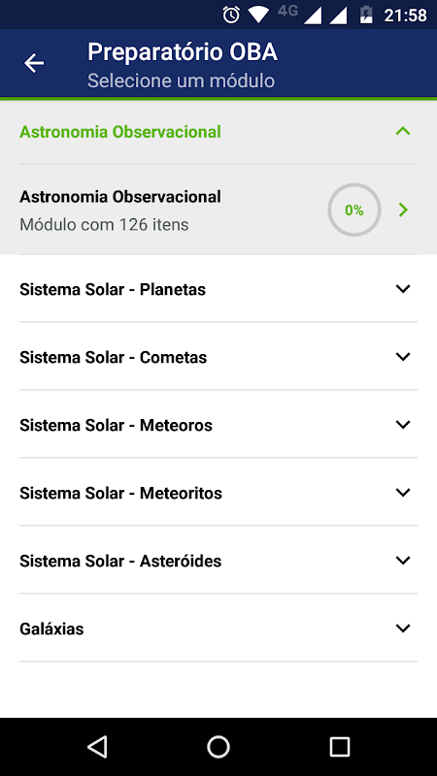Open Galáxias list item
This screenshot has width=437, height=776.
[218, 628]
